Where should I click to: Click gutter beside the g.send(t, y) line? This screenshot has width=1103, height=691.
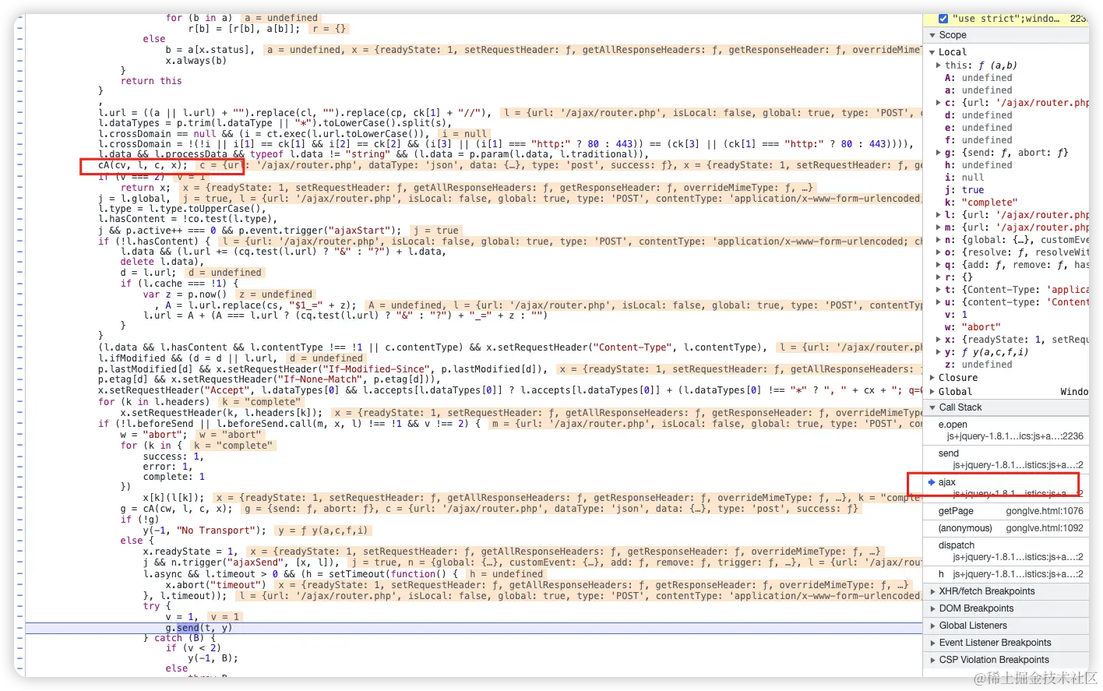coord(19,628)
